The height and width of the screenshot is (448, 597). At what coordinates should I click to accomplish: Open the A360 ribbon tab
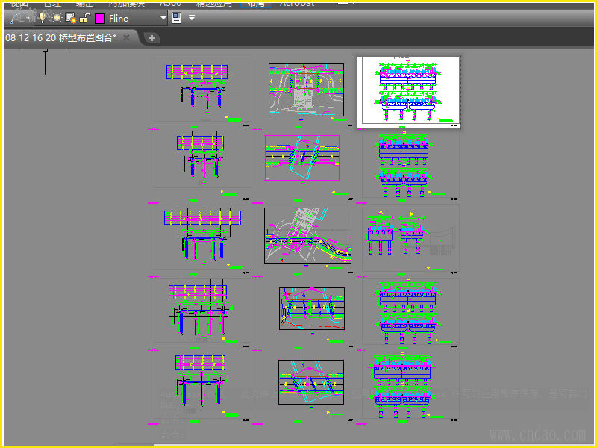[170, 4]
